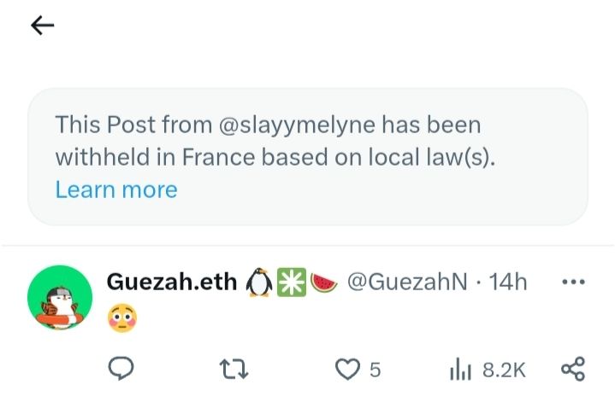Screen dimensions: 615x396
Task: Open the Learn more link
Action: click(115, 189)
